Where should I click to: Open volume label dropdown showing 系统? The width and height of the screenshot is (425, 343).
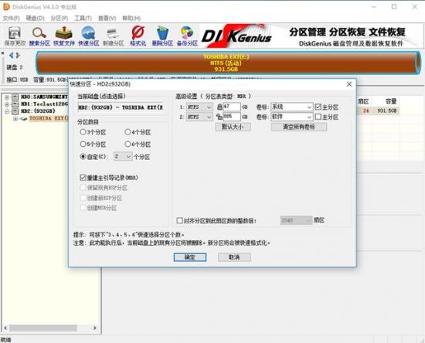point(291,107)
